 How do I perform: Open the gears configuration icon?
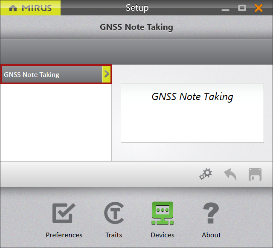[x=206, y=174]
